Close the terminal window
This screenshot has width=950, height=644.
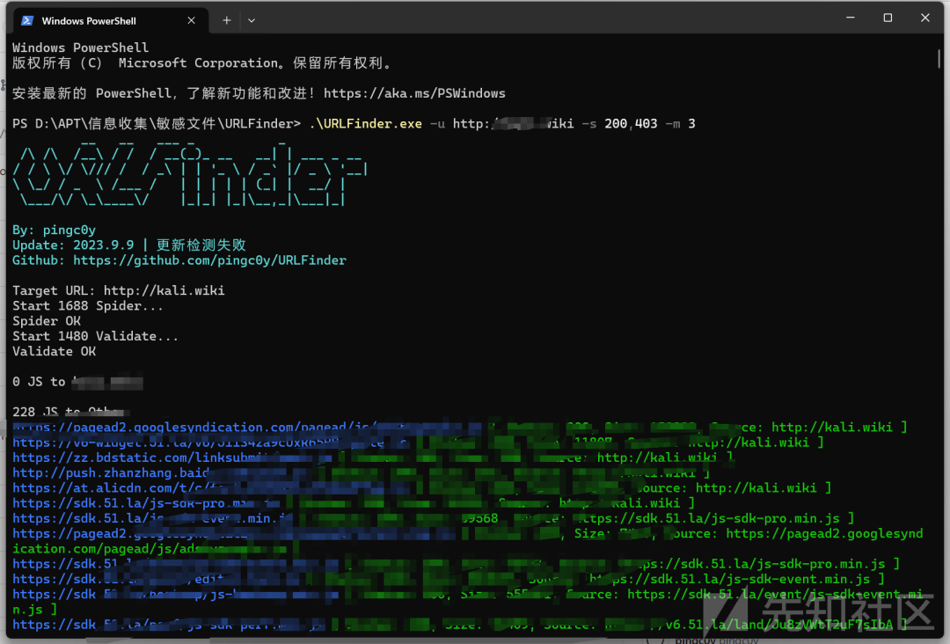pyautogui.click(x=925, y=18)
